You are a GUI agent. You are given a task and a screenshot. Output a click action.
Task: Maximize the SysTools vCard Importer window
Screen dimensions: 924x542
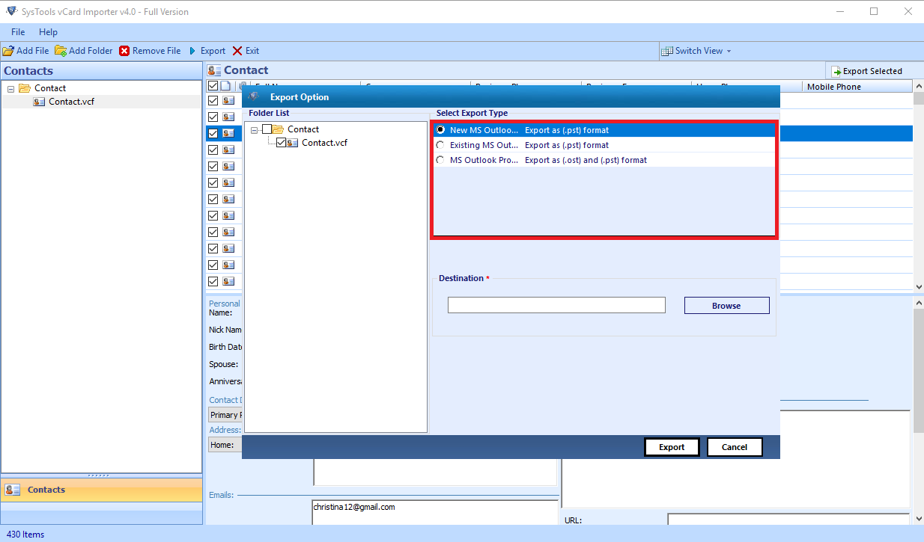tap(873, 11)
